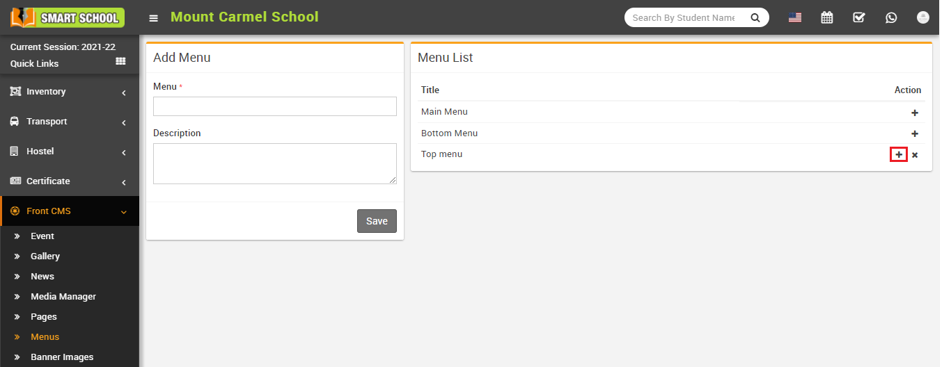Image resolution: width=951 pixels, height=367 pixels.
Task: Go to Media Manager page
Action: tap(63, 297)
